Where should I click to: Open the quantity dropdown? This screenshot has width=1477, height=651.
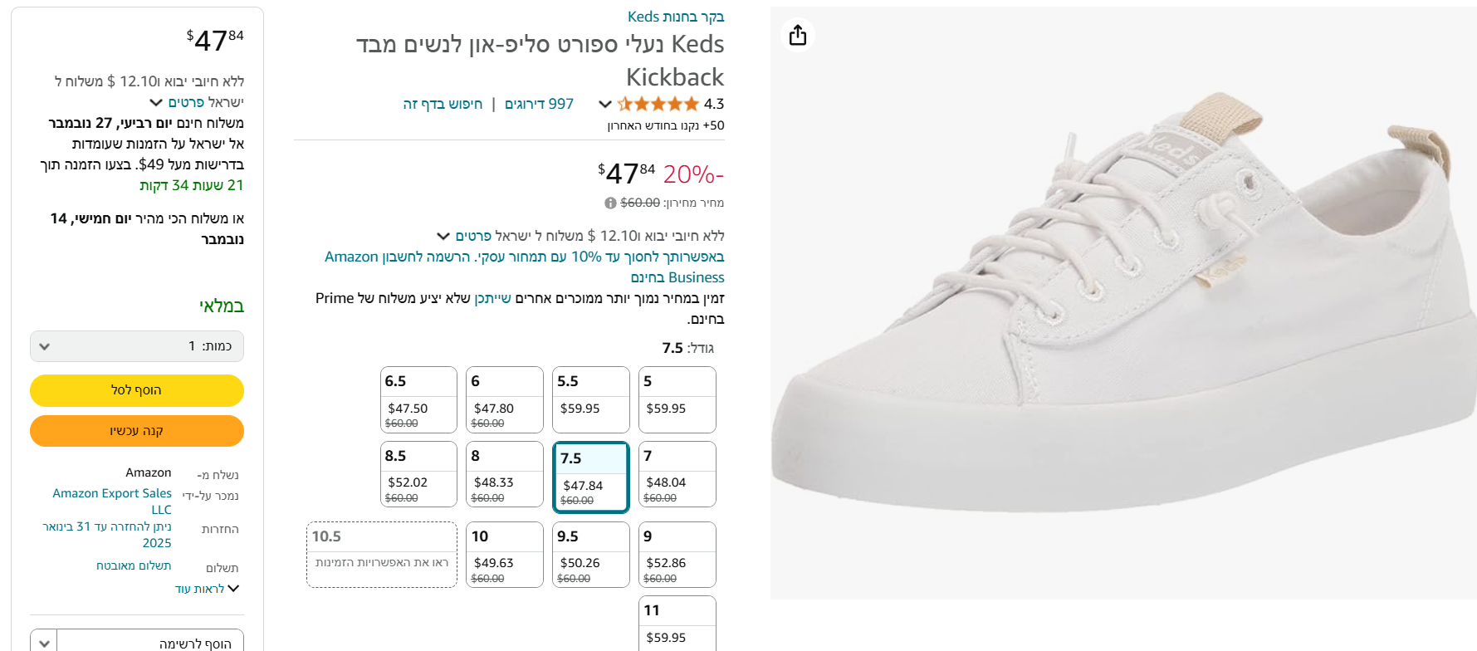pyautogui.click(x=137, y=346)
